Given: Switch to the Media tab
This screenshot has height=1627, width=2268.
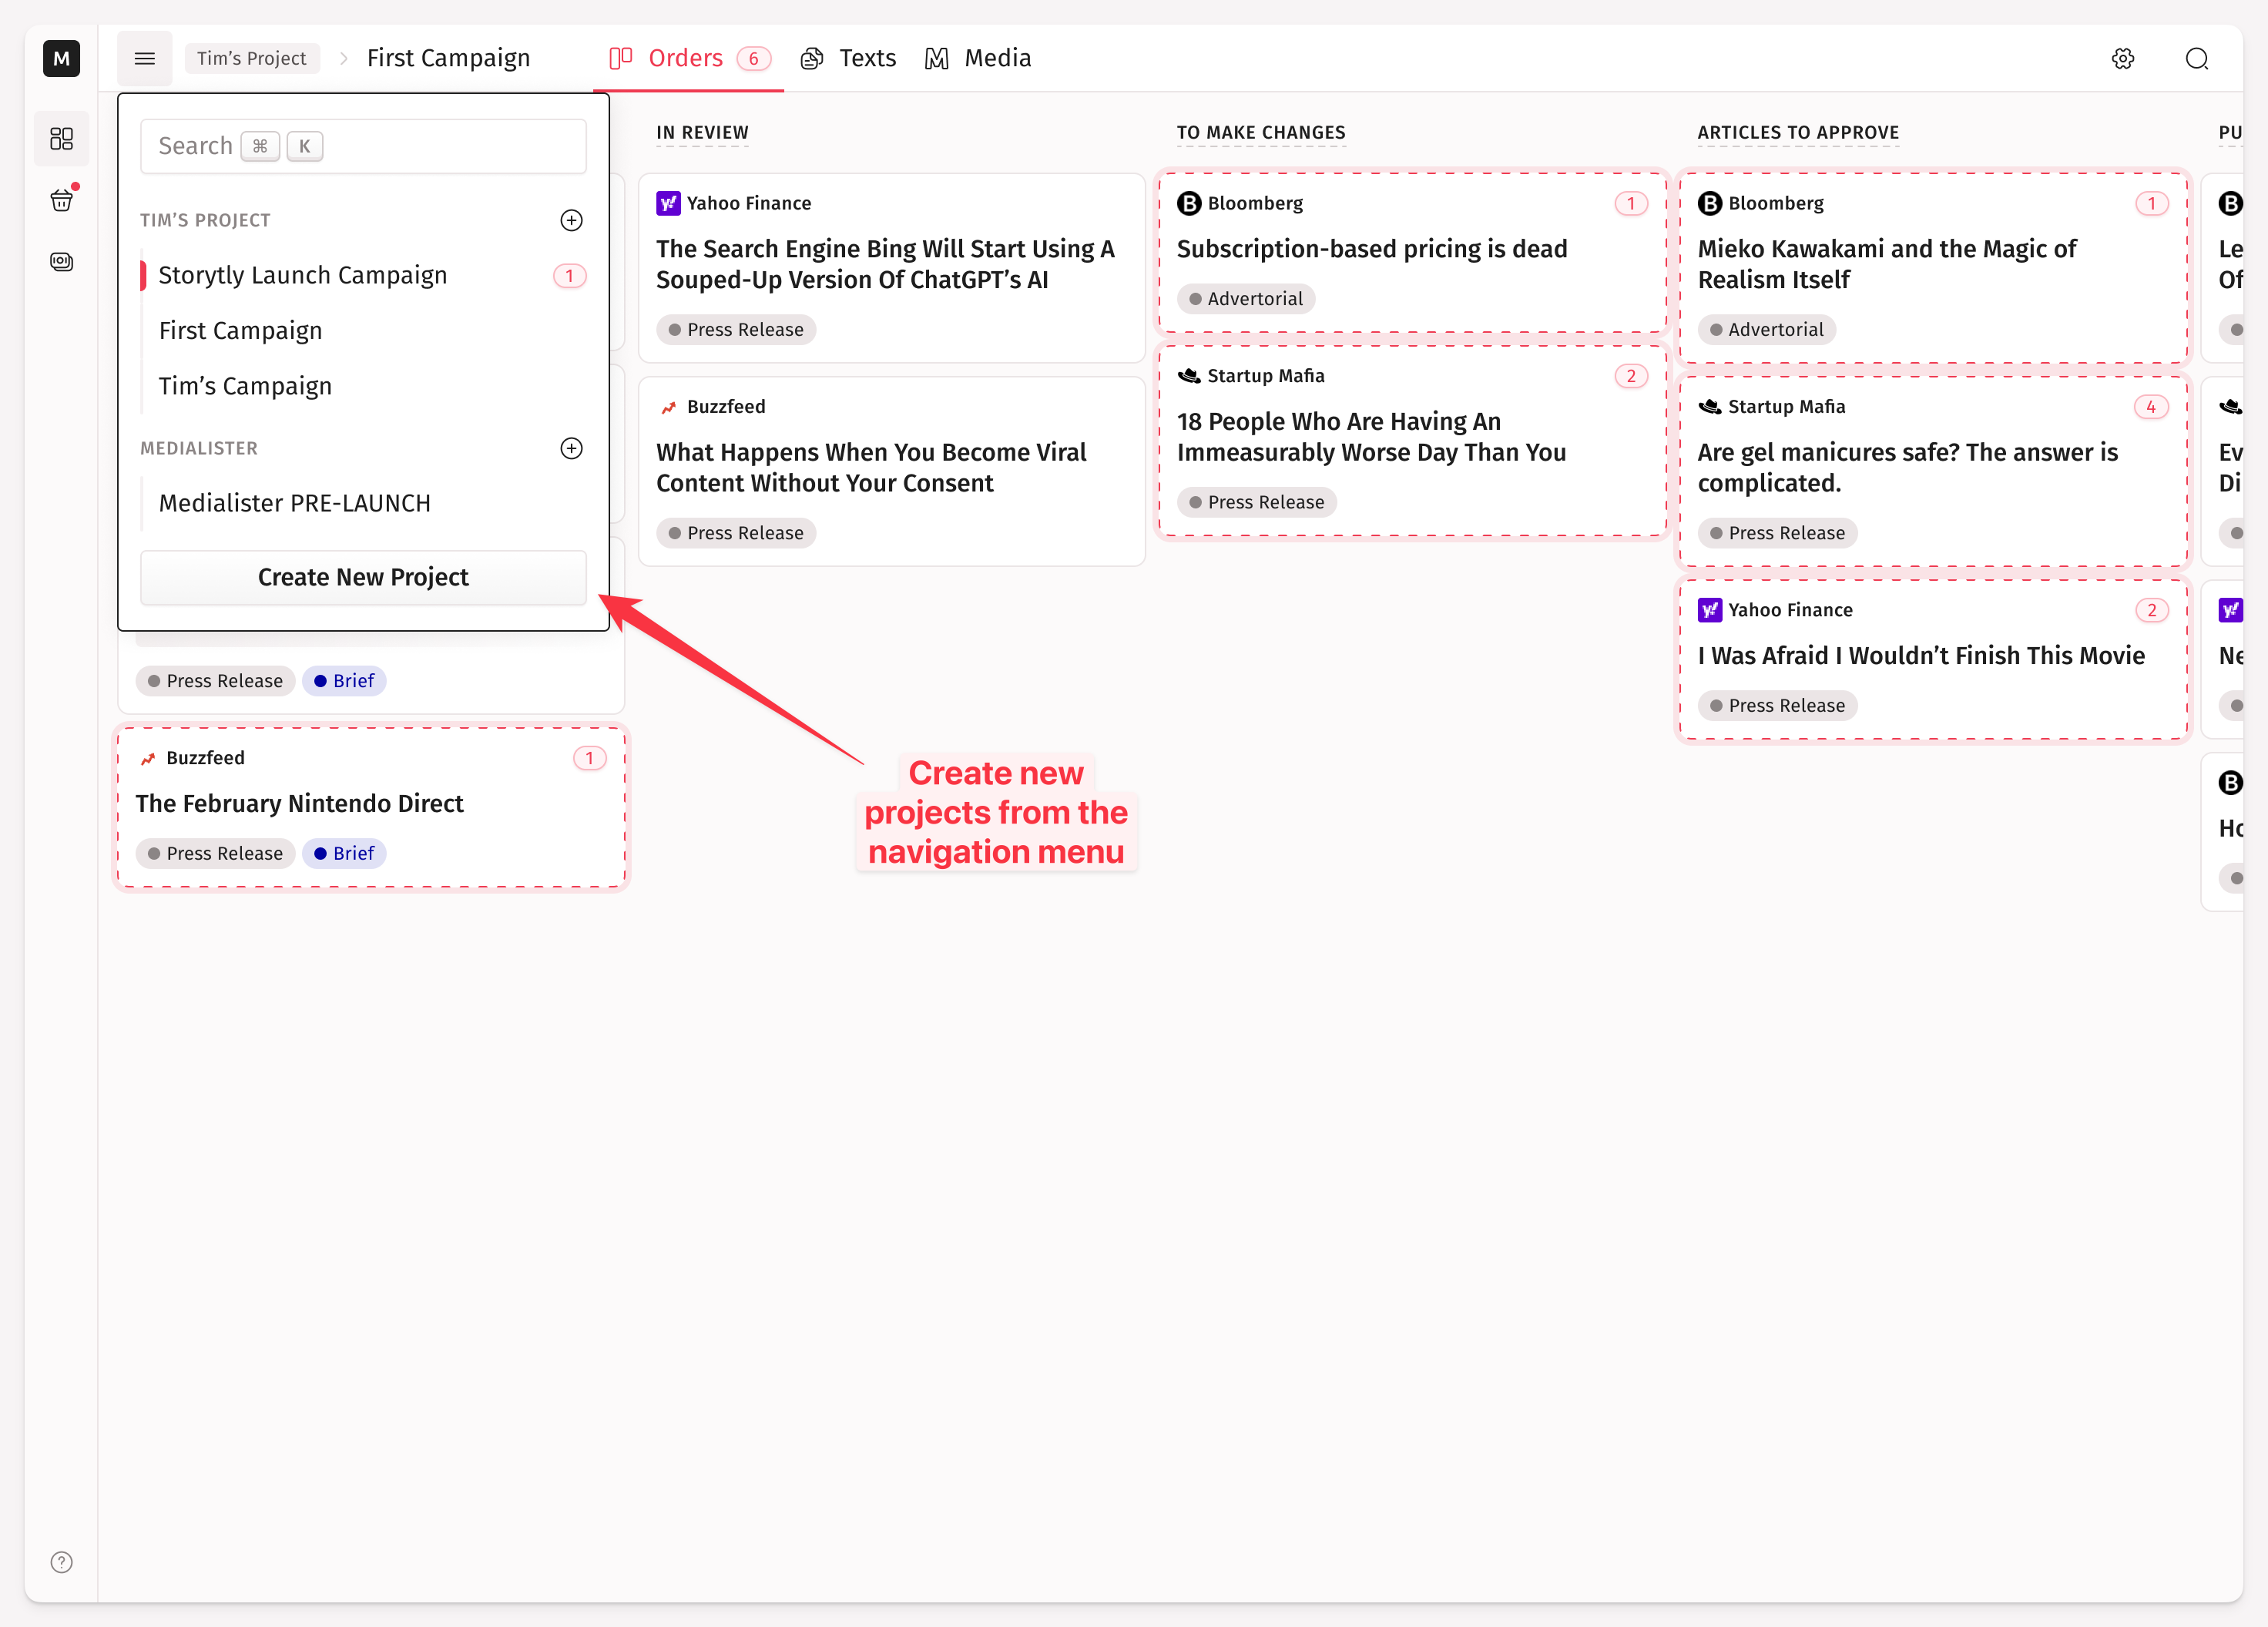Looking at the screenshot, I should point(978,58).
